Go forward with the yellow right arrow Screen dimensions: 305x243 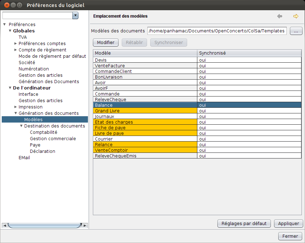click(296, 16)
